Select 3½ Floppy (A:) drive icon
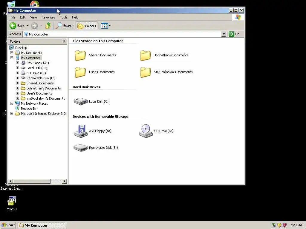The height and width of the screenshot is (229, 306). [x=80, y=131]
